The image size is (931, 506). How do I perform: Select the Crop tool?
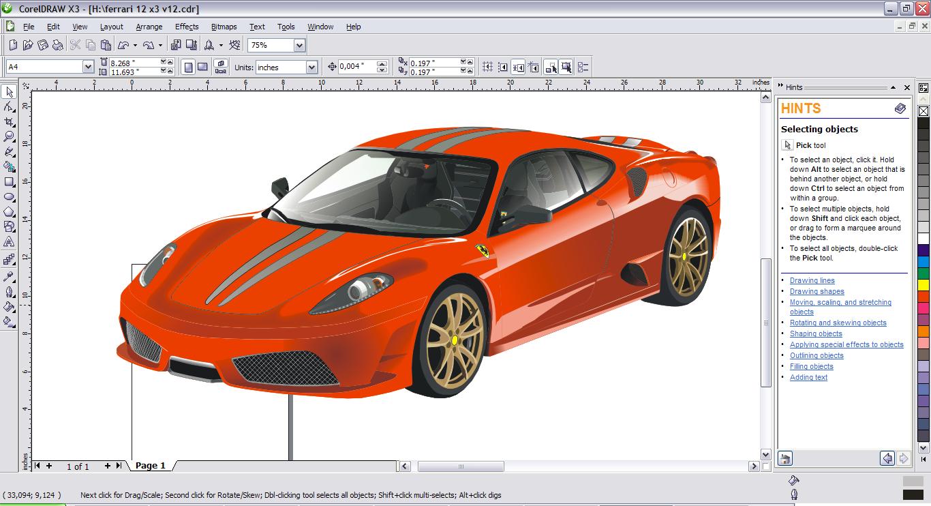[10, 122]
